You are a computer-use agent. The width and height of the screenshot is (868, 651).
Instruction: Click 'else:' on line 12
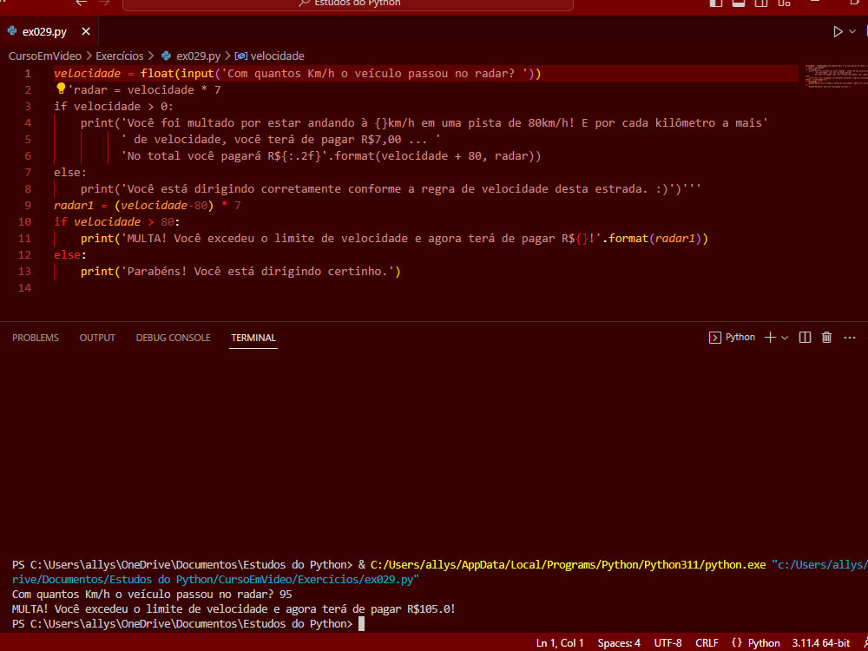70,254
